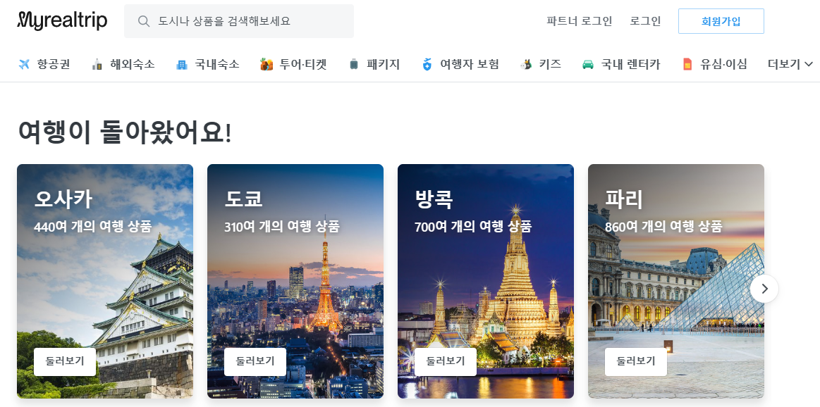Click the 해외숙소 building icon
The height and width of the screenshot is (407, 820).
(97, 64)
